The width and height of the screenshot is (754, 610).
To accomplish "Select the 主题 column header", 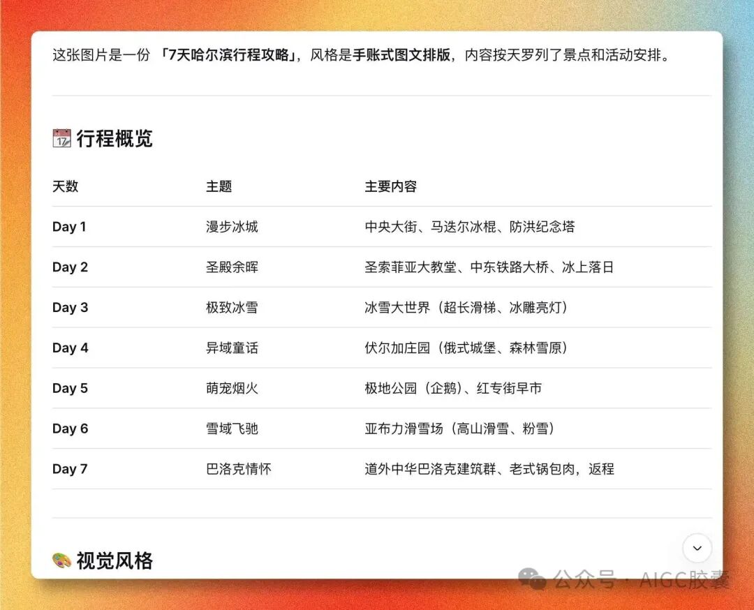I will (x=220, y=186).
